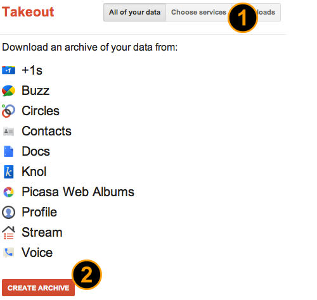Click the Buzz speech bubble icon
Image resolution: width=317 pixels, height=300 pixels.
[8, 91]
